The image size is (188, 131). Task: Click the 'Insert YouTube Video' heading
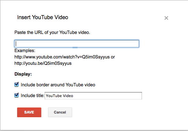43,17
